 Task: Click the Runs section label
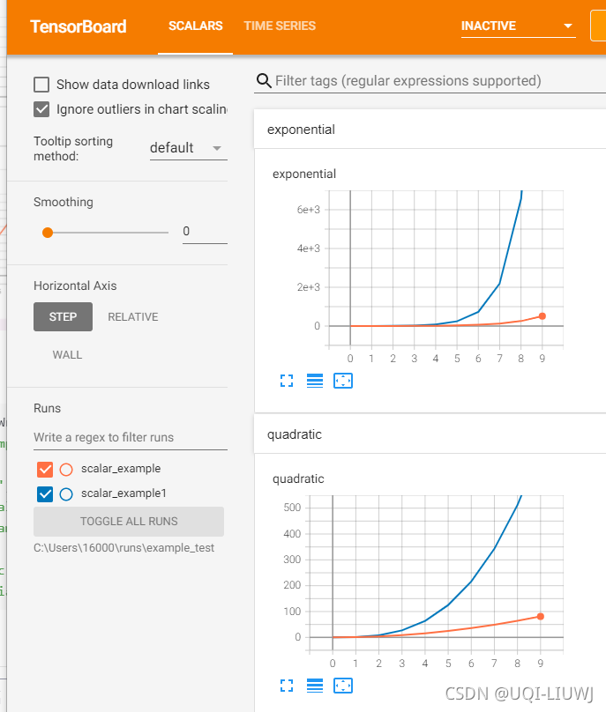click(x=48, y=408)
